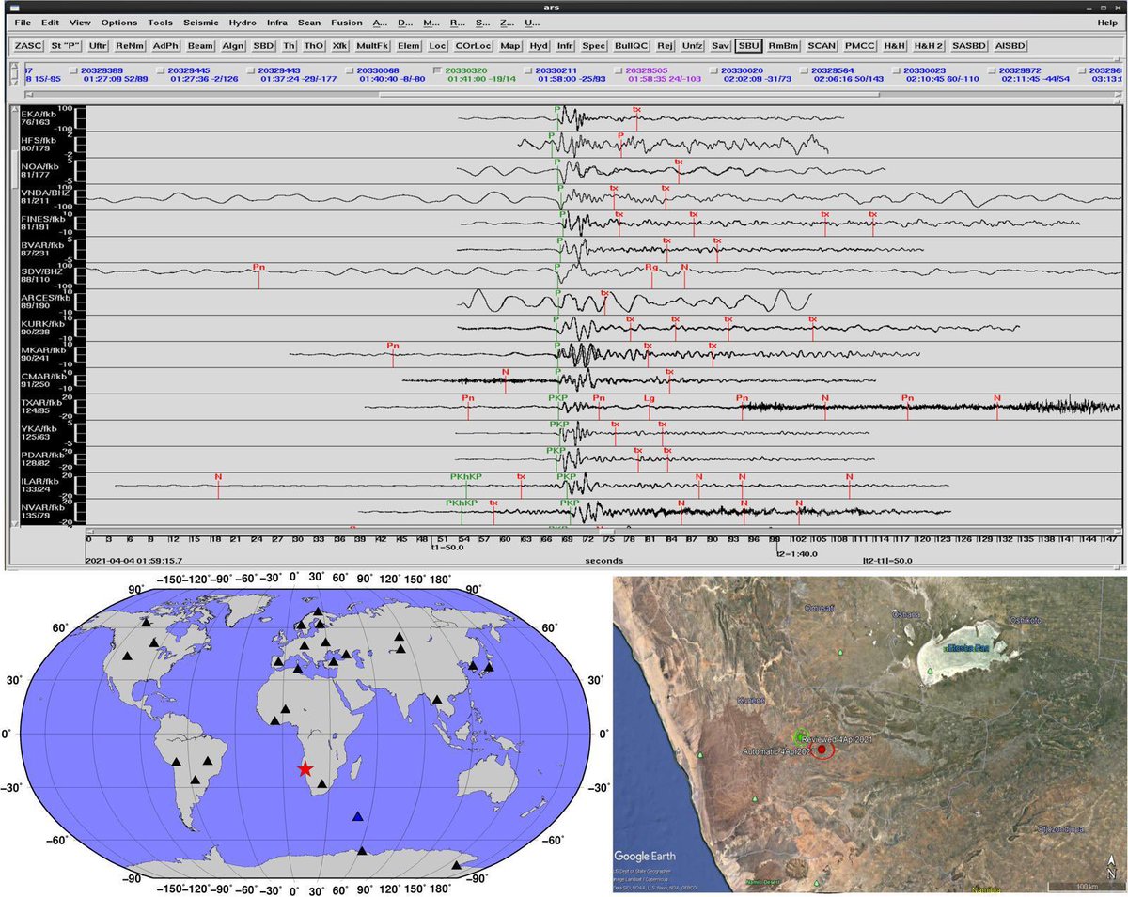Open the View menu
The width and height of the screenshot is (1128, 897).
[x=80, y=22]
